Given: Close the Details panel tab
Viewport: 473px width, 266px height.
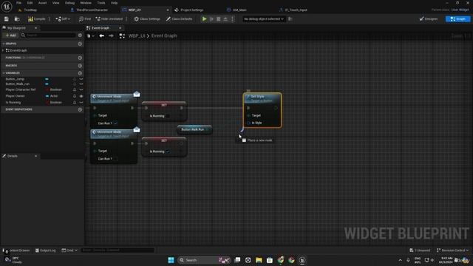Looking at the screenshot, I should (36, 156).
